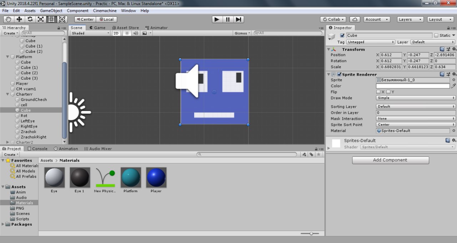The image size is (457, 243).
Task: Start Play mode
Action: pos(217,19)
